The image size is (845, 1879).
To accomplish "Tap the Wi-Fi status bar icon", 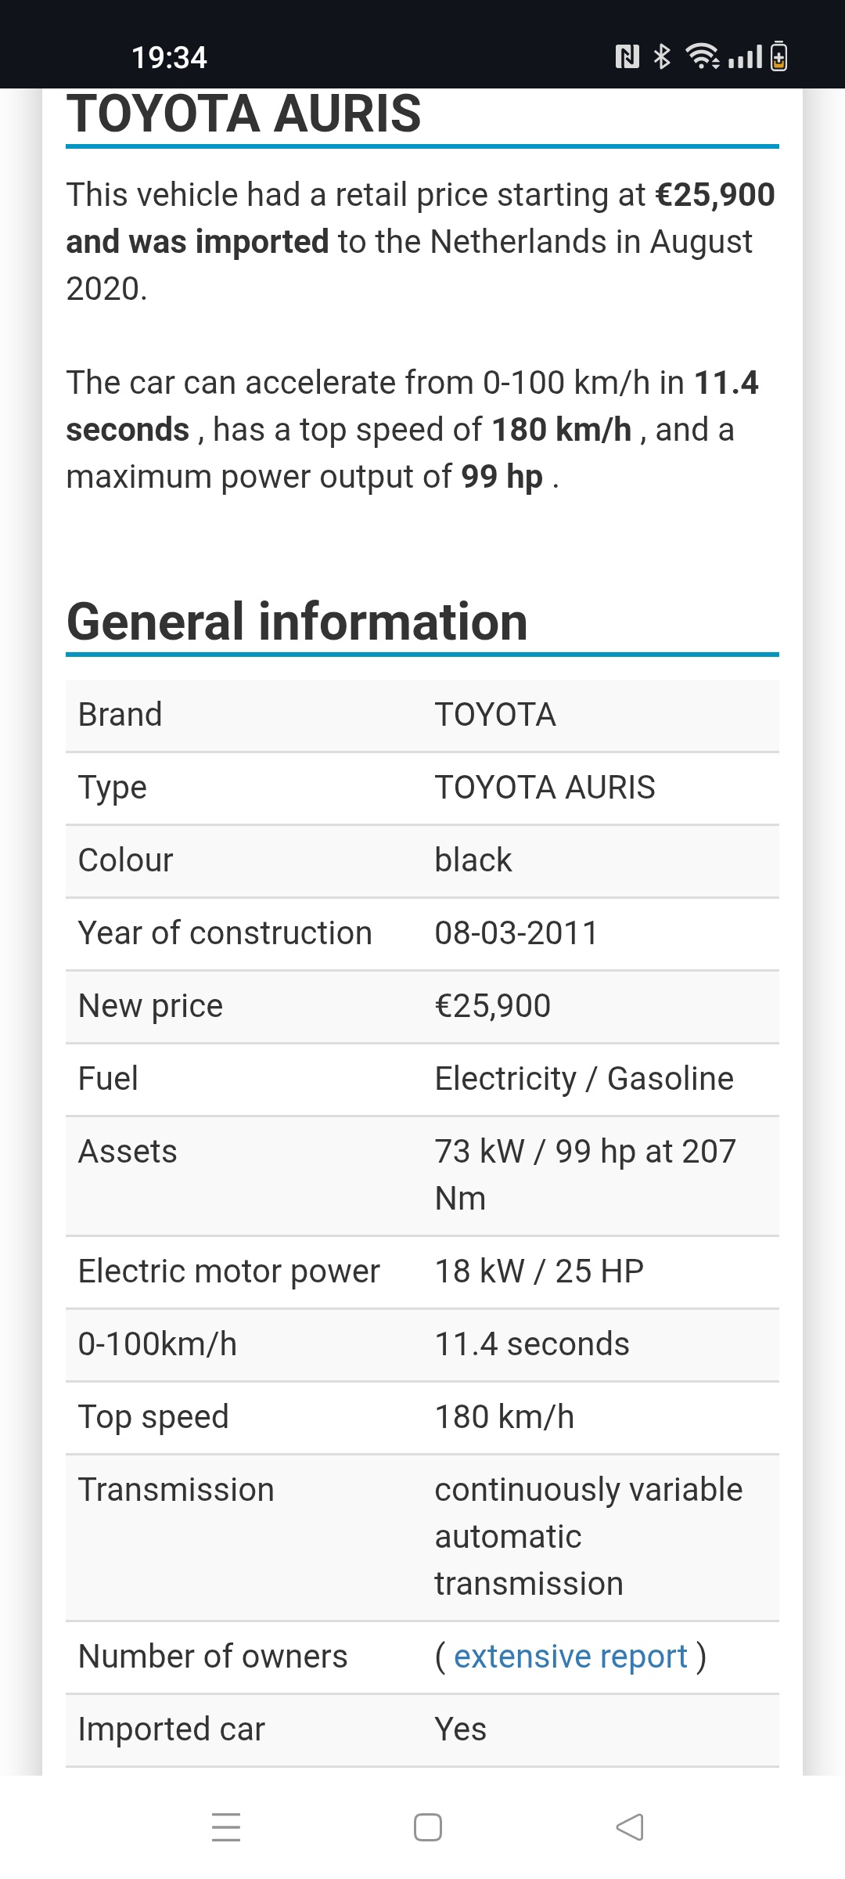I will [x=703, y=56].
